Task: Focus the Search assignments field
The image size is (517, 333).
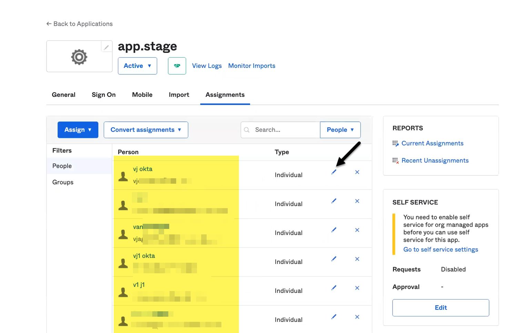Action: coord(281,130)
